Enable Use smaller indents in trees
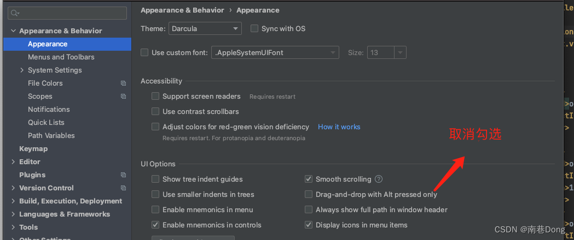Viewport: 574px width, 240px height. [x=155, y=194]
